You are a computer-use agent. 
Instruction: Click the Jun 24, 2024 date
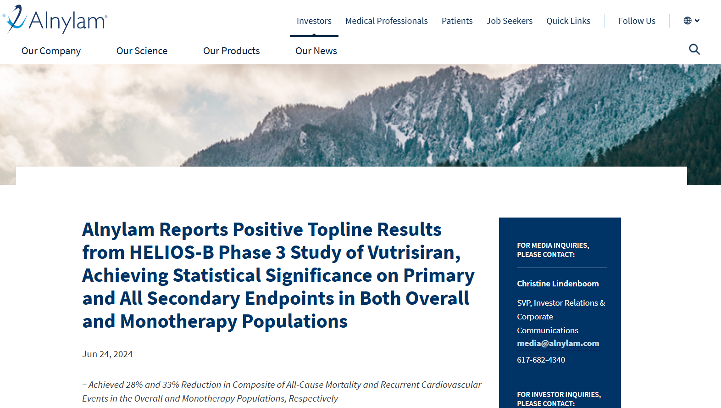click(107, 354)
